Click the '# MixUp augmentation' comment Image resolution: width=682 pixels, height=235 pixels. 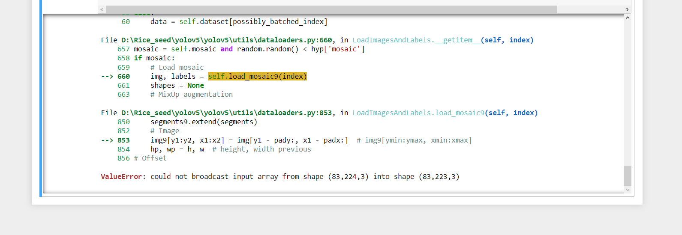pos(192,94)
